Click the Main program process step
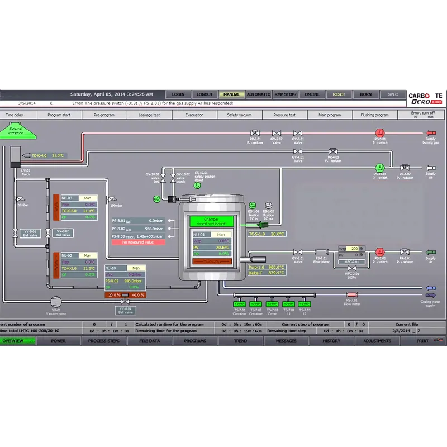Viewport: 447px width, 447px height. [x=330, y=115]
